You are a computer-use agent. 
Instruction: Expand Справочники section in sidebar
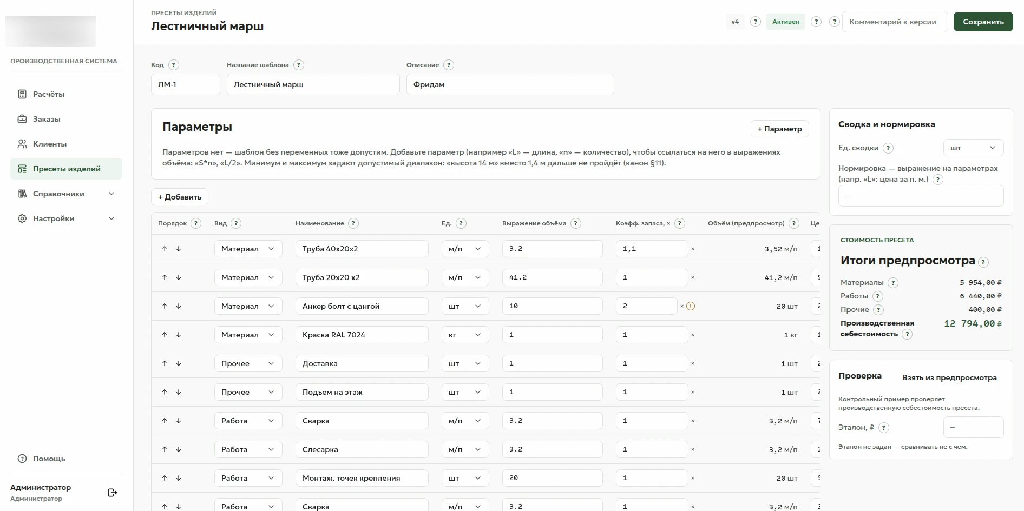pyautogui.click(x=66, y=194)
